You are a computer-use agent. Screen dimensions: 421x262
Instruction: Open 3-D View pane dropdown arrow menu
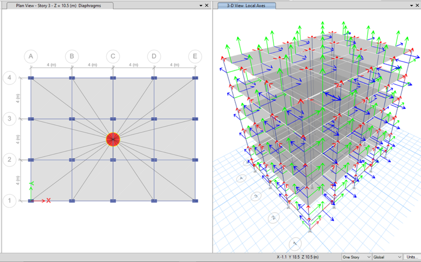[x=412, y=6]
